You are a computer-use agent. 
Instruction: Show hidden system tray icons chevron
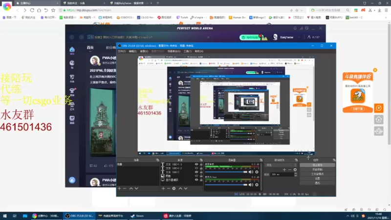pos(348,216)
